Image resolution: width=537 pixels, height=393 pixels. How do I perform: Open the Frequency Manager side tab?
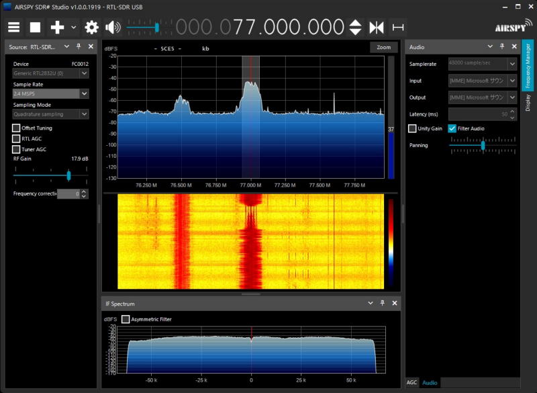pos(528,65)
